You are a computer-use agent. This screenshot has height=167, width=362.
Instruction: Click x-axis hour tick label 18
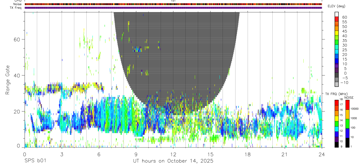click(x=248, y=154)
